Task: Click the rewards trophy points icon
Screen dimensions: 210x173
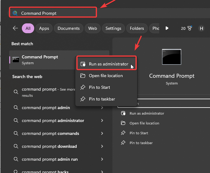Action: [x=190, y=28]
